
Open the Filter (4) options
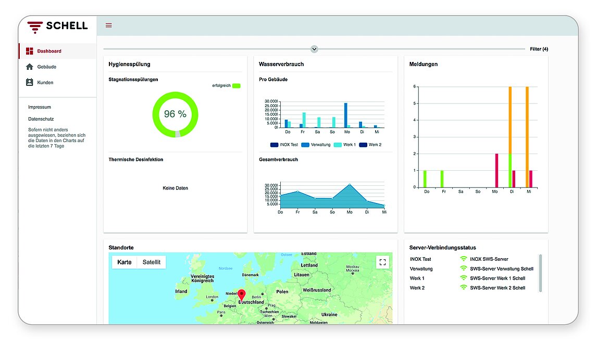(x=539, y=49)
